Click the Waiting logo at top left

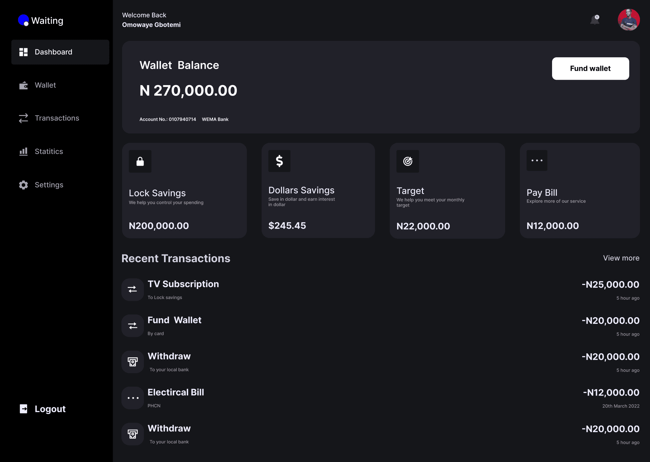tap(40, 20)
